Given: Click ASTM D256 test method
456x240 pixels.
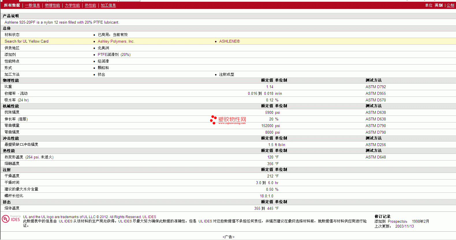Looking at the screenshot, I should point(375,145).
